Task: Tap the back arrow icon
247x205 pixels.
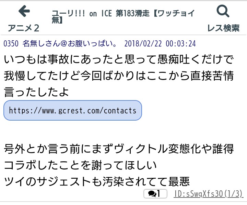Action: coord(24,12)
